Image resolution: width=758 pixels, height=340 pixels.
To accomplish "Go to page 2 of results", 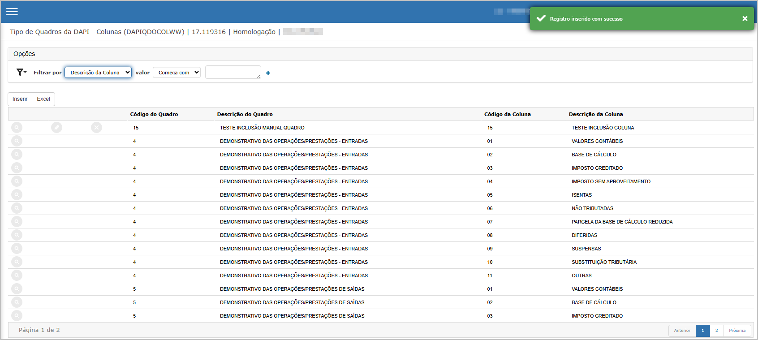I will [x=716, y=331].
